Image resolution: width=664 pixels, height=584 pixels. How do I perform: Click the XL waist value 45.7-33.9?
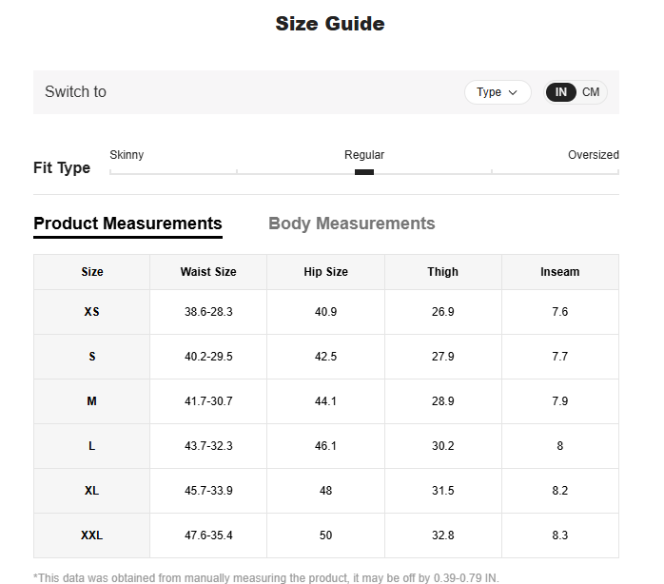[x=208, y=491]
